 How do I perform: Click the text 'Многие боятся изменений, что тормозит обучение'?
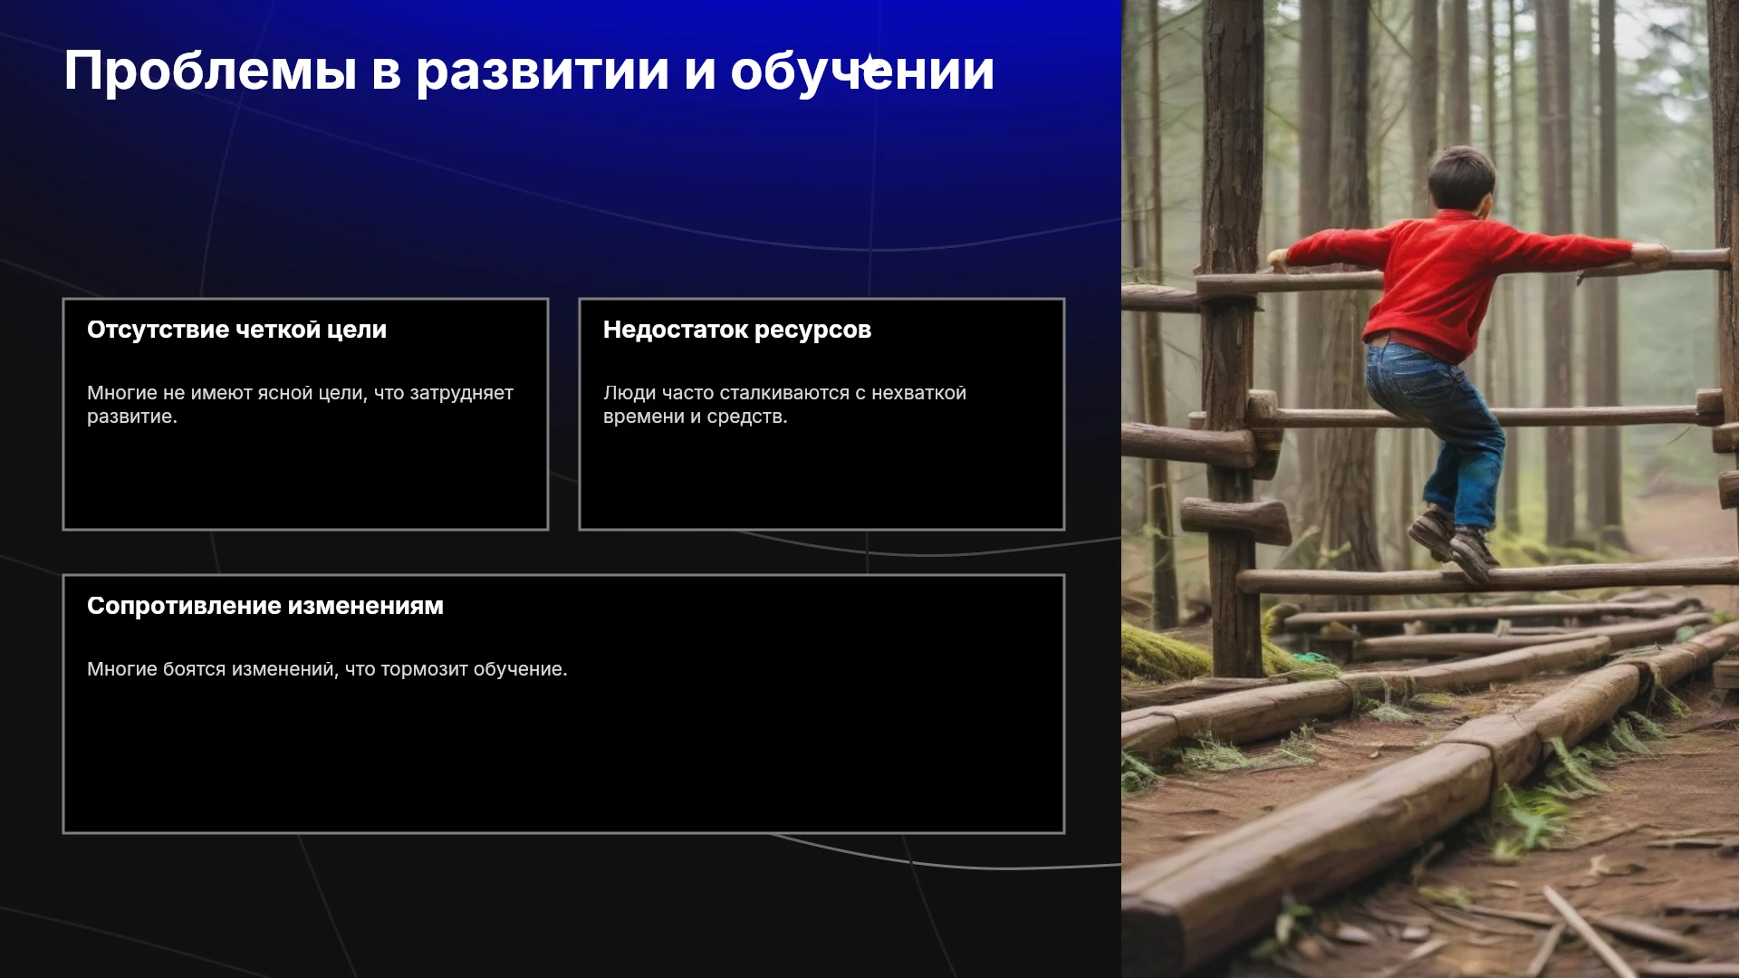[327, 669]
